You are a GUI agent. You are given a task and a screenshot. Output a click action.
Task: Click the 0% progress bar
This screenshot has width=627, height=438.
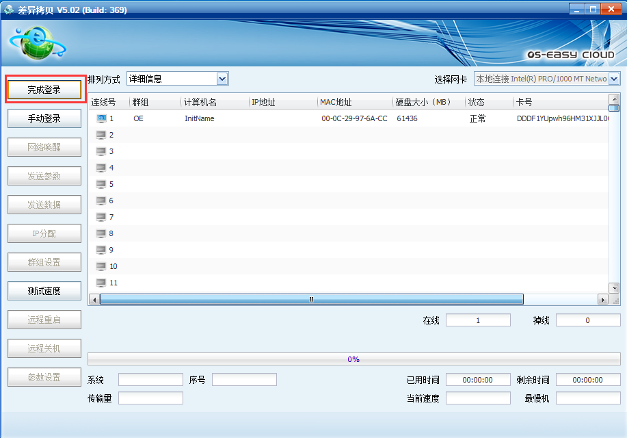coord(353,359)
